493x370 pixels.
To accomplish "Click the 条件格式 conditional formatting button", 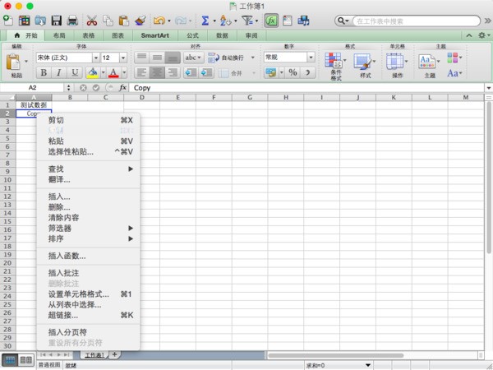I will 335,66.
